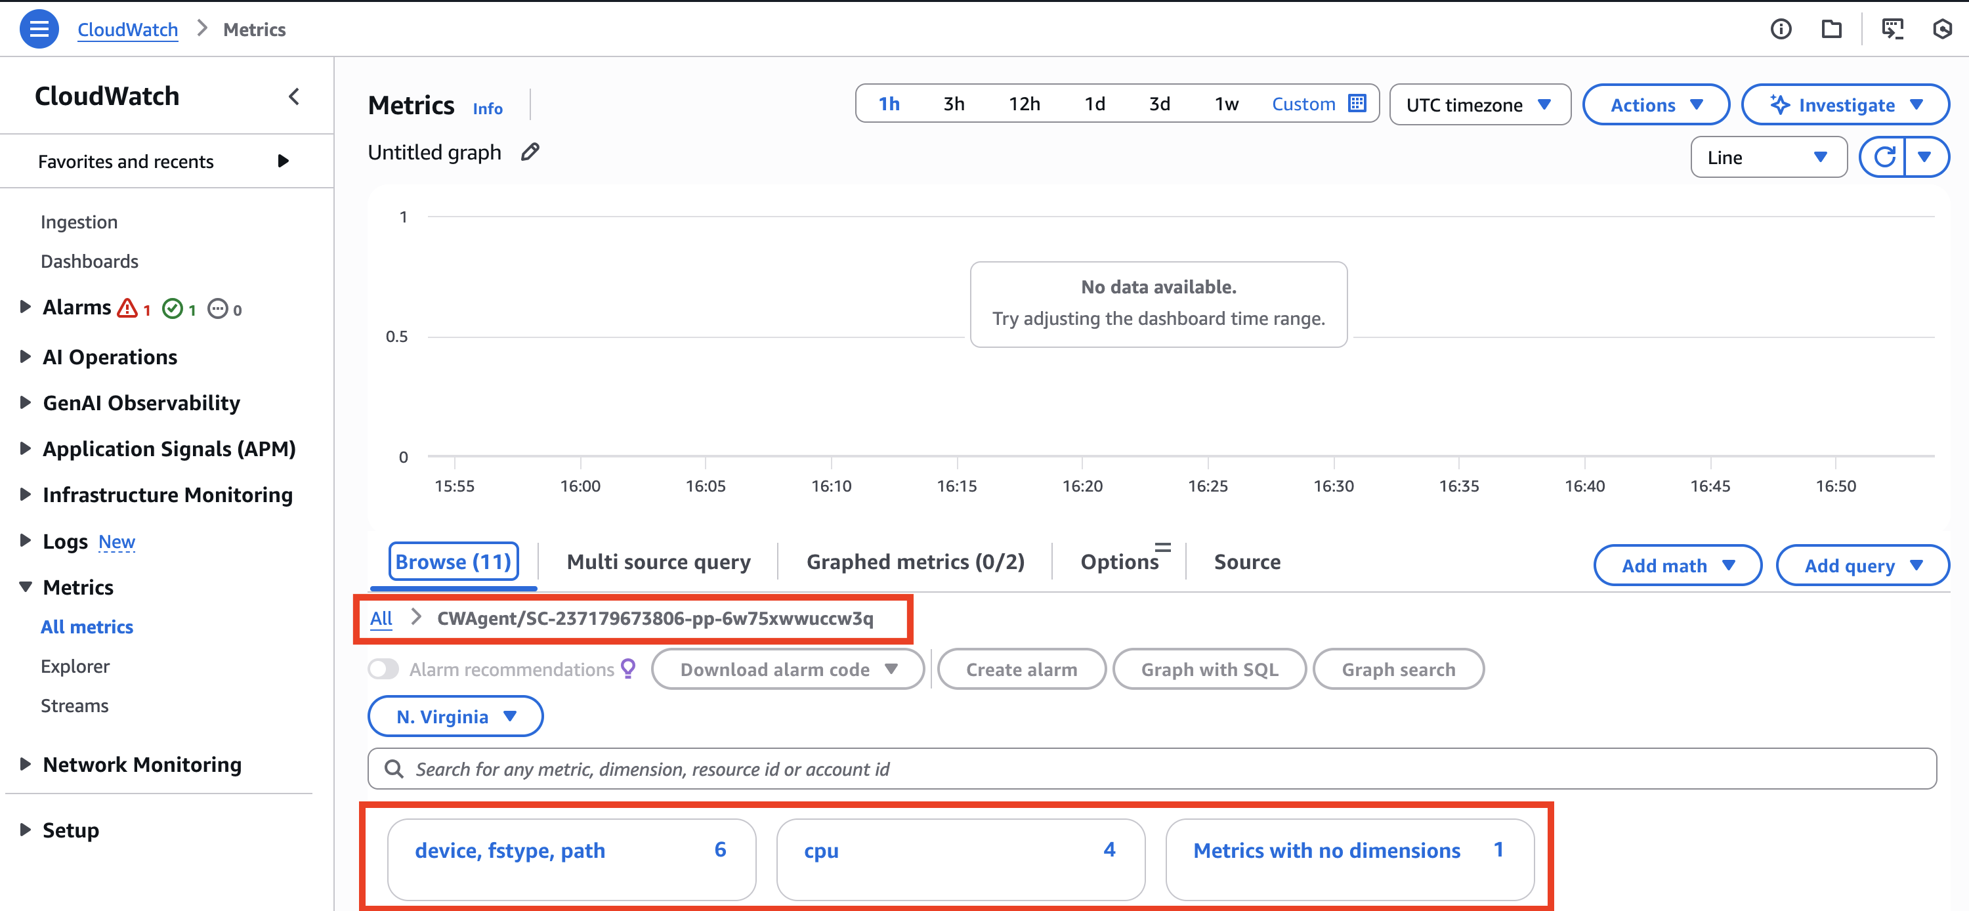Viewport: 1969px width, 911px height.
Task: Click the metric search input field
Action: tap(1151, 769)
